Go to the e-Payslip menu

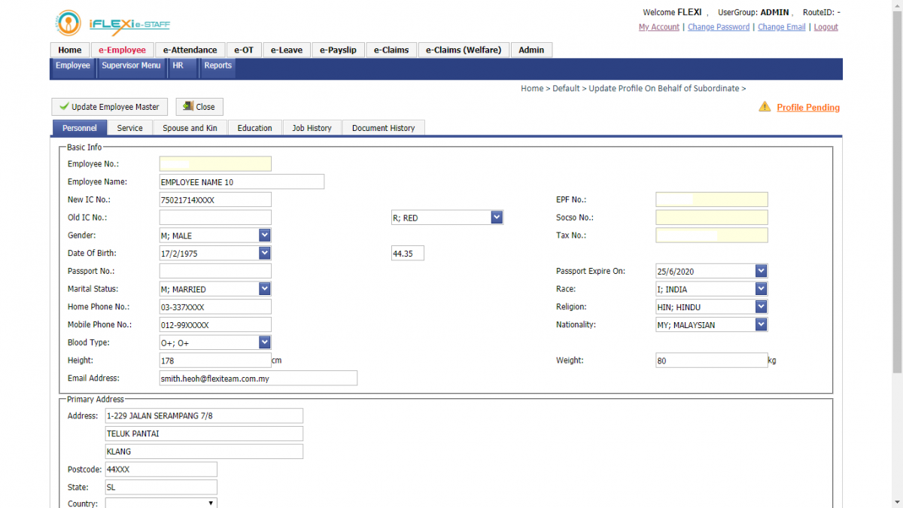338,50
